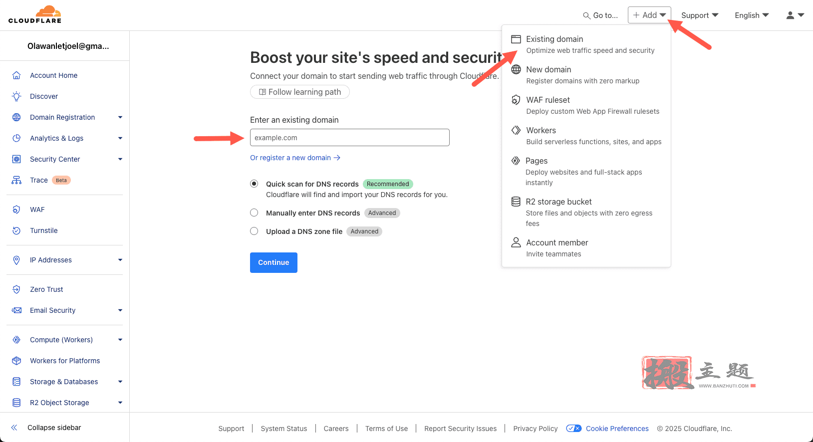Screen dimensions: 813x442
Task: Select Upload a DNS zone file option
Action: [254, 231]
